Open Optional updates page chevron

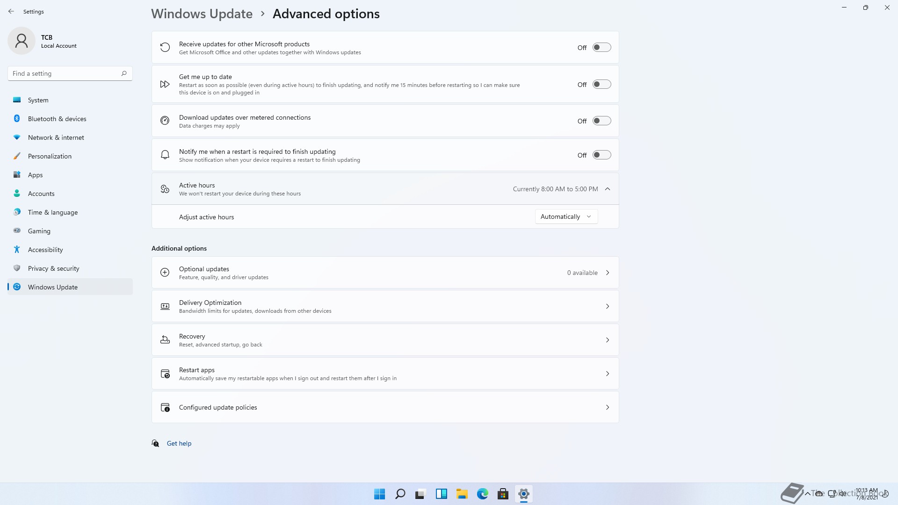pos(608,273)
